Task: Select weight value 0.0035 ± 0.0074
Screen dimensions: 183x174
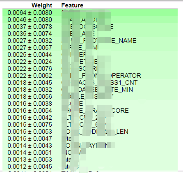Action: (30, 34)
